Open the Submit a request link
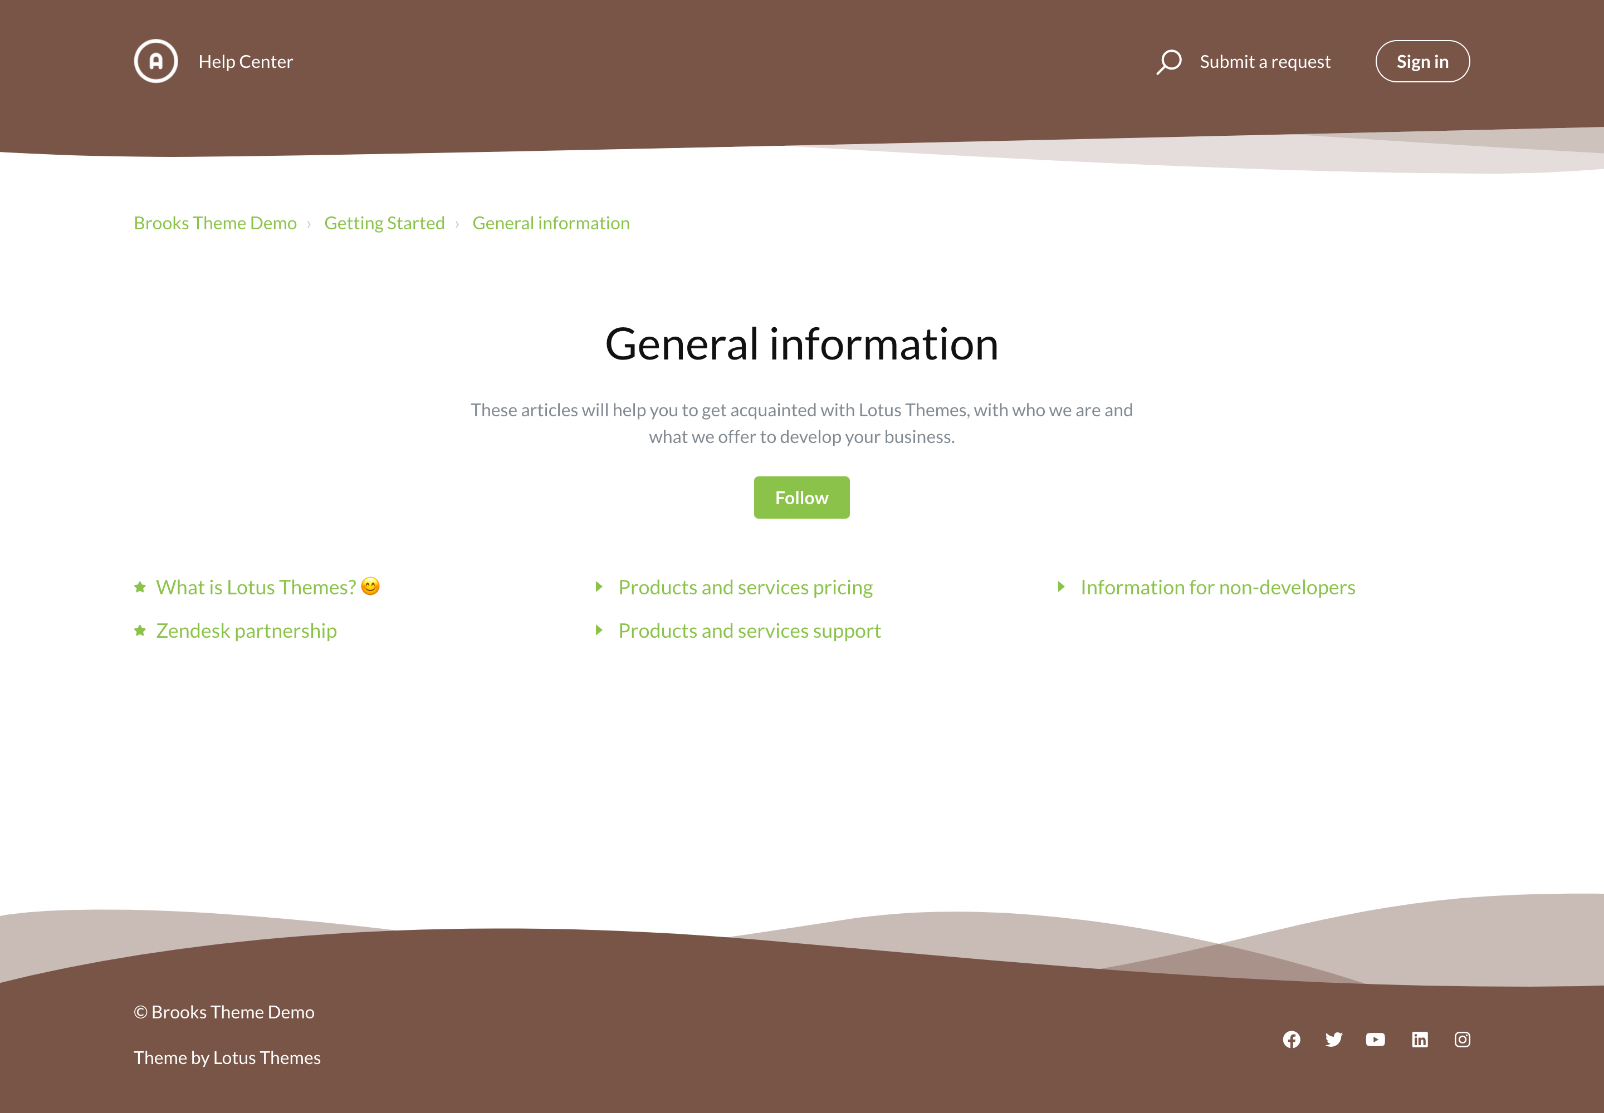Image resolution: width=1604 pixels, height=1113 pixels. (x=1265, y=61)
